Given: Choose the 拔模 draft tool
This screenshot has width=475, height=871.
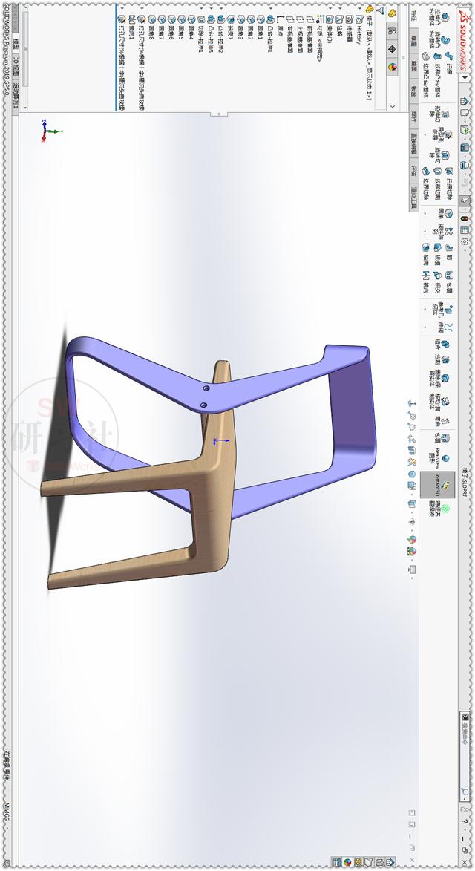Looking at the screenshot, I should point(437,254).
